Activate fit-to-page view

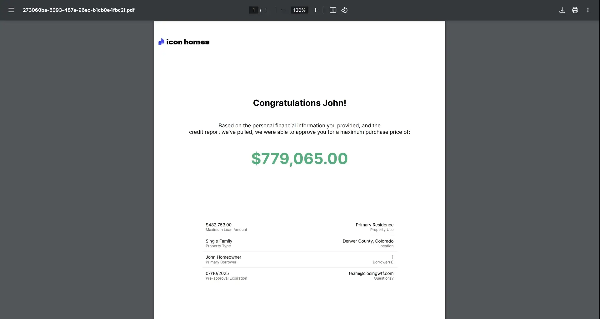[333, 10]
